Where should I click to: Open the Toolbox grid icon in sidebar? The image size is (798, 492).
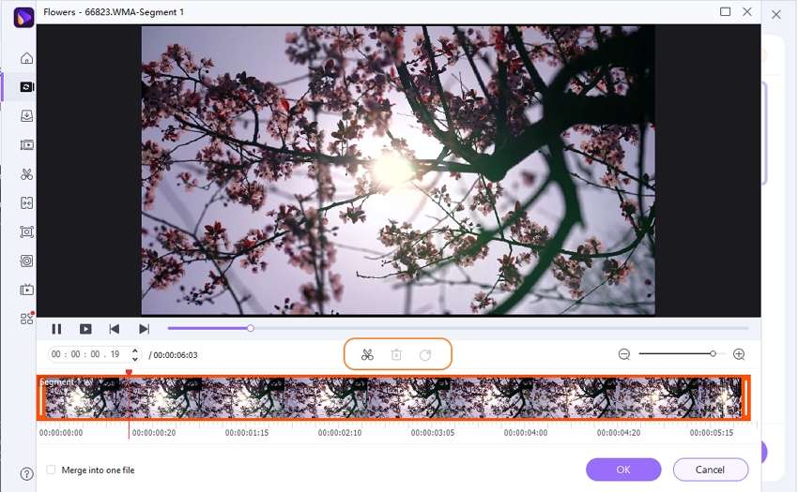(x=27, y=319)
